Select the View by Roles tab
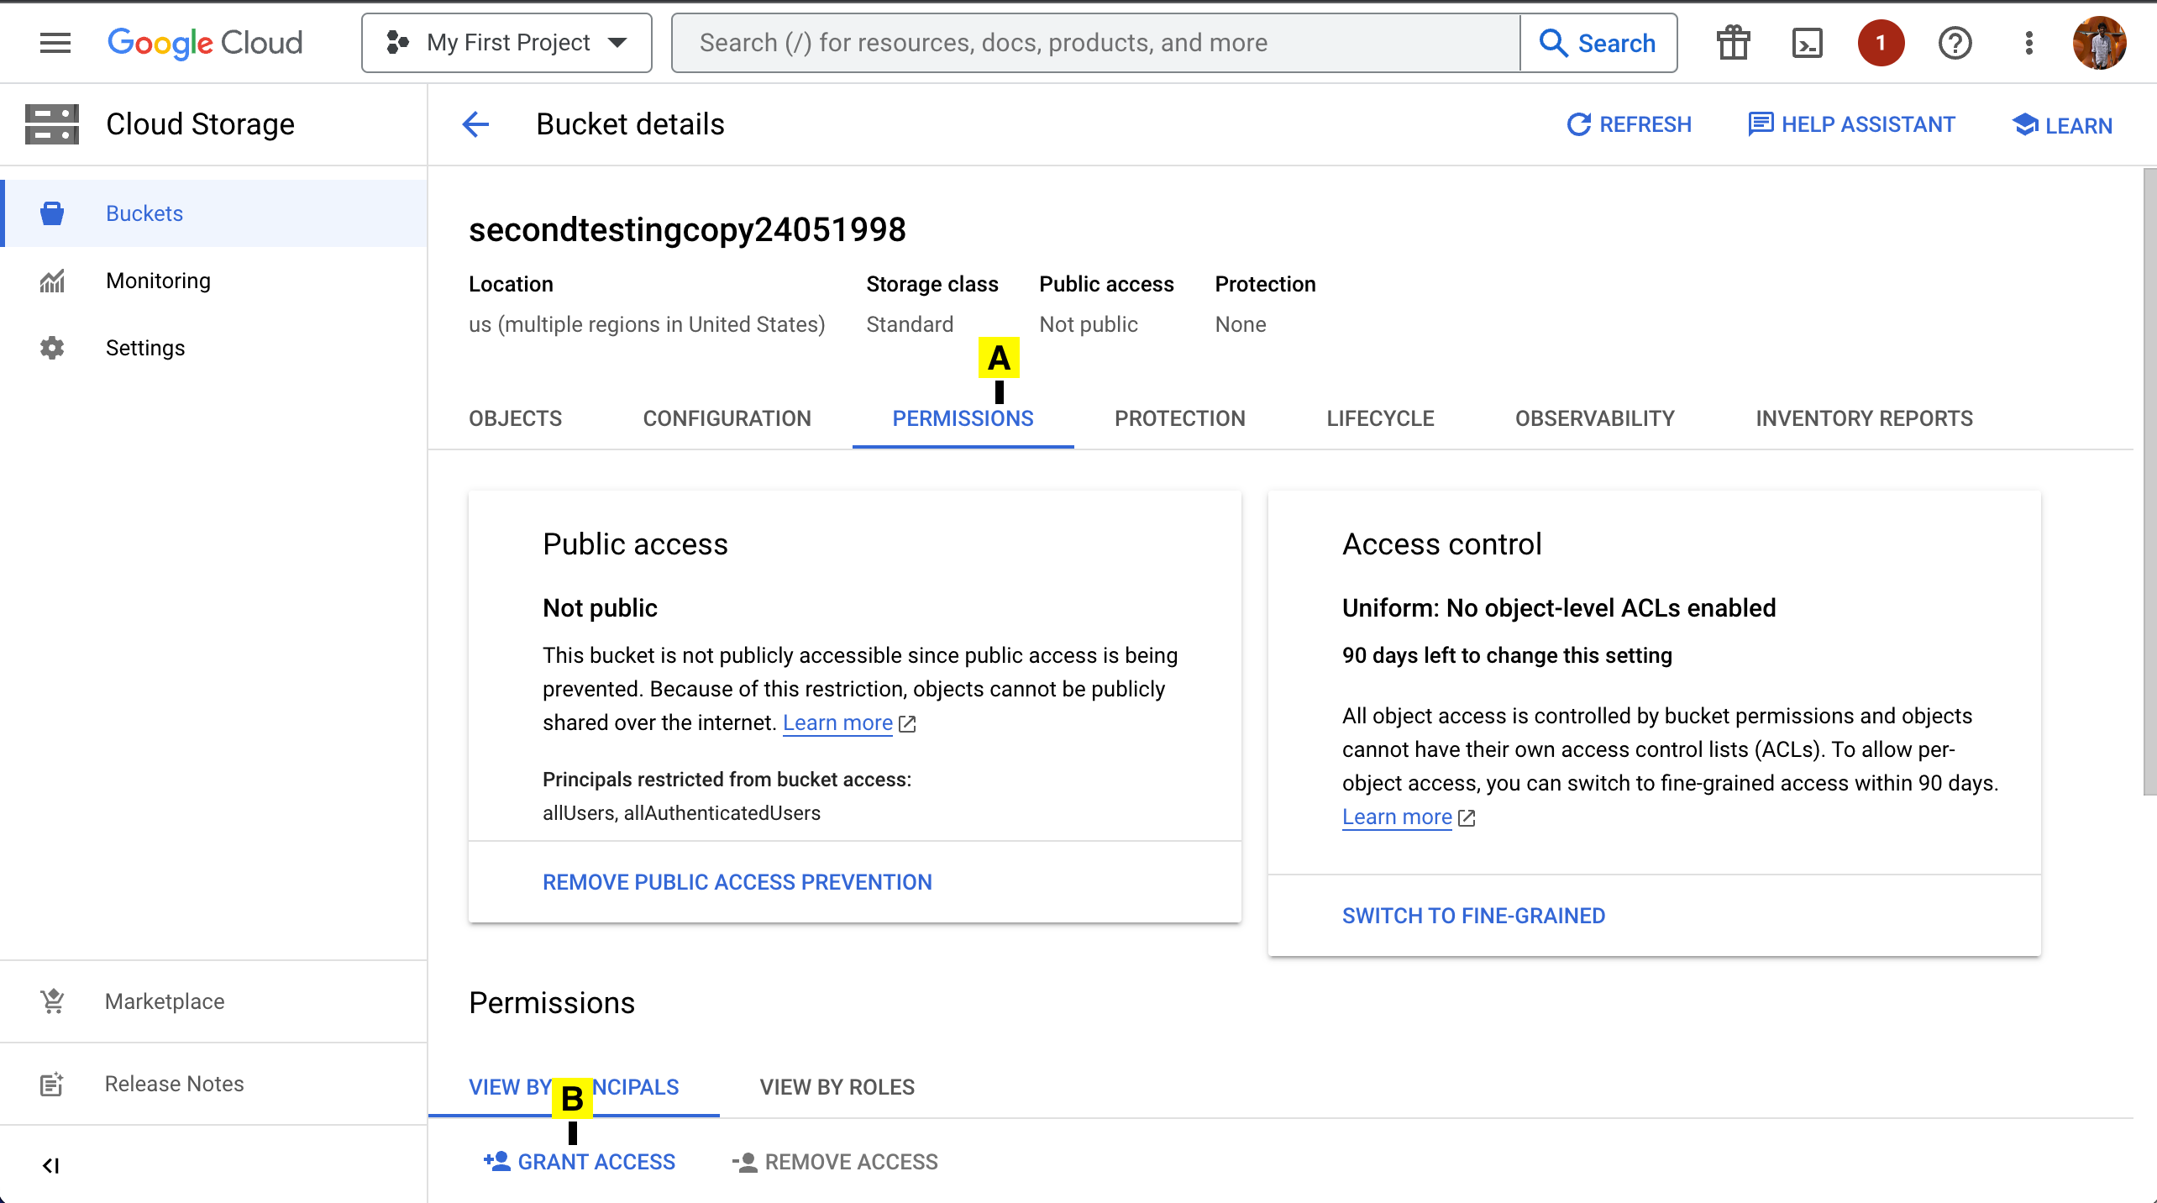This screenshot has width=2157, height=1203. point(837,1087)
